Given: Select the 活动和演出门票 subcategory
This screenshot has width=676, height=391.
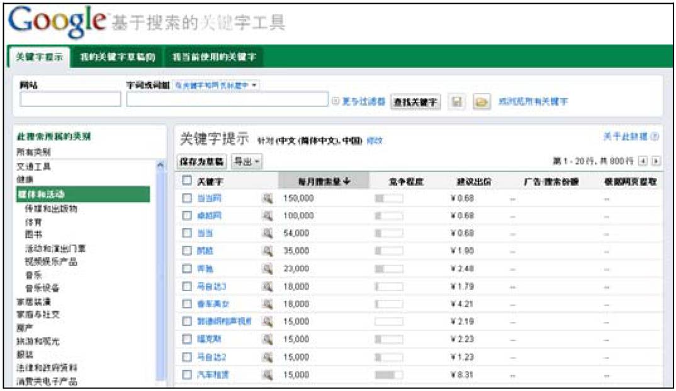Looking at the screenshot, I should coord(55,248).
